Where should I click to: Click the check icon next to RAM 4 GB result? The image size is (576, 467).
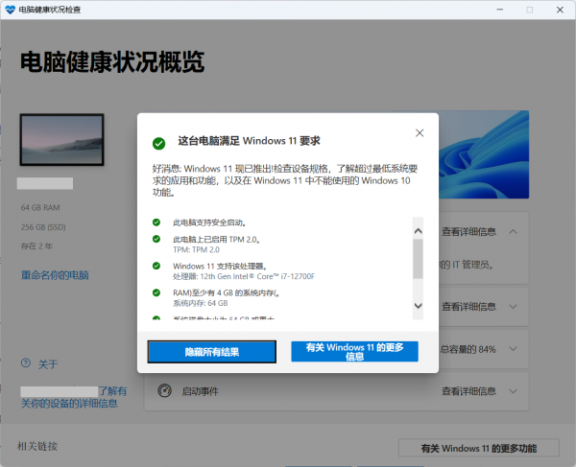[x=156, y=292]
